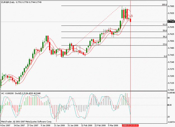The width and height of the screenshot is (175, 127).
Task: Click the 0.7275 price scale value
Action: (171, 69)
